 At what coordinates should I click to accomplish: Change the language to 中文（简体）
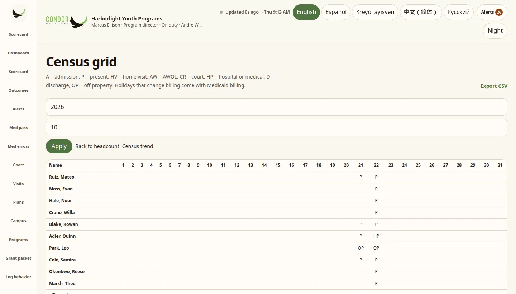421,12
